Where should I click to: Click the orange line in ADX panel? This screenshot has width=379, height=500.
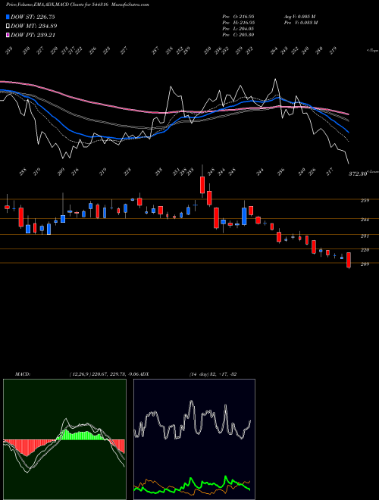coord(150,480)
